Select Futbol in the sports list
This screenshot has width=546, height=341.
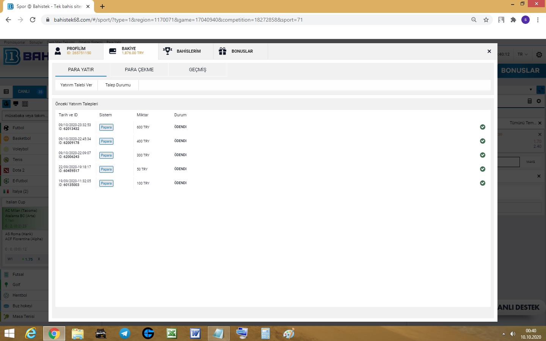pos(24,128)
